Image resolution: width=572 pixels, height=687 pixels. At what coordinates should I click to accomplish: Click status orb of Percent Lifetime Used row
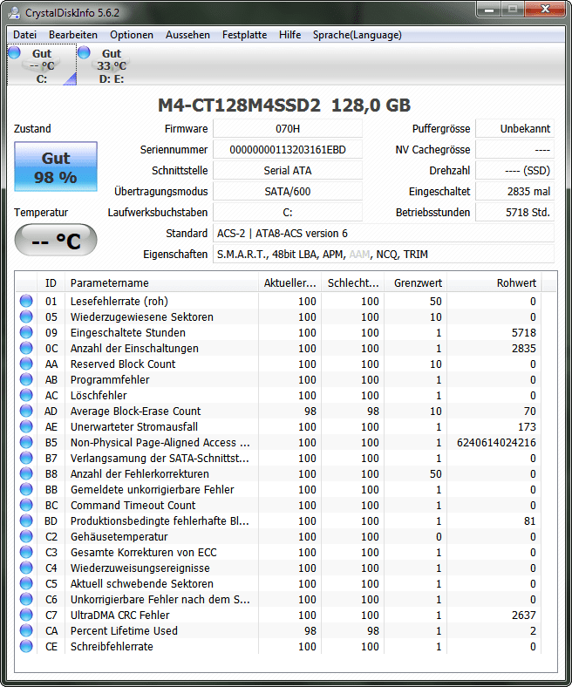26,631
